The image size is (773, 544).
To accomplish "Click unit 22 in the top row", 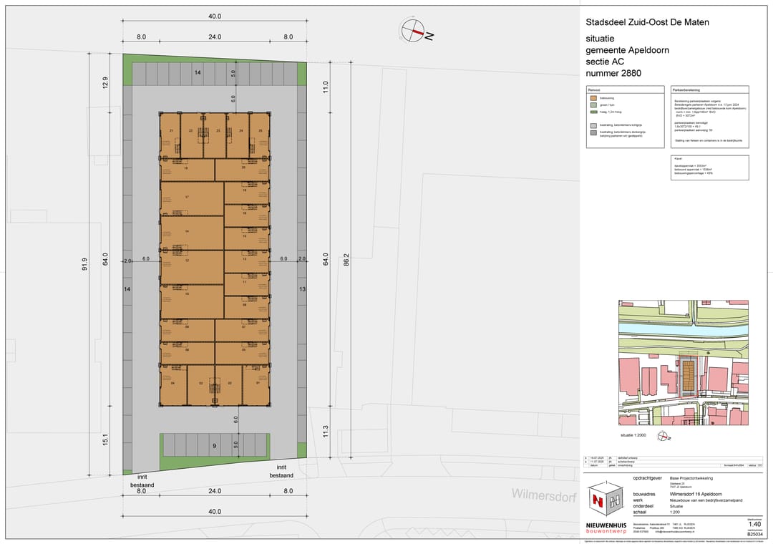I will 191,131.
